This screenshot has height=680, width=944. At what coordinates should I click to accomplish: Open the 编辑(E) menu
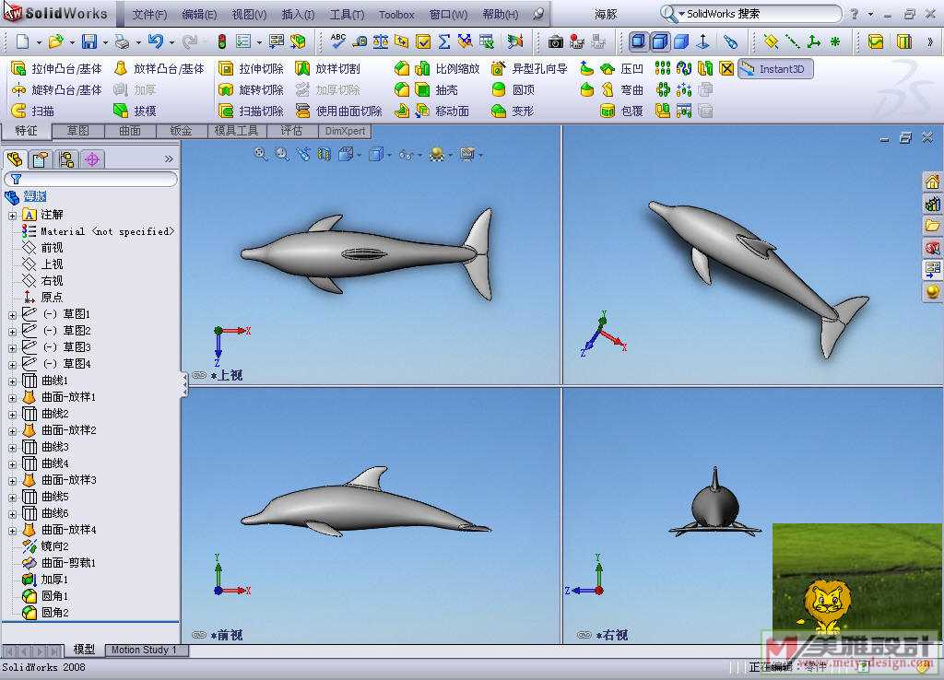coord(199,14)
